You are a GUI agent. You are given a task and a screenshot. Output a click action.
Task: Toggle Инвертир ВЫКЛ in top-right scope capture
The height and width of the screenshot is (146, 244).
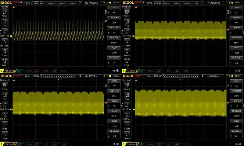coord(236,41)
